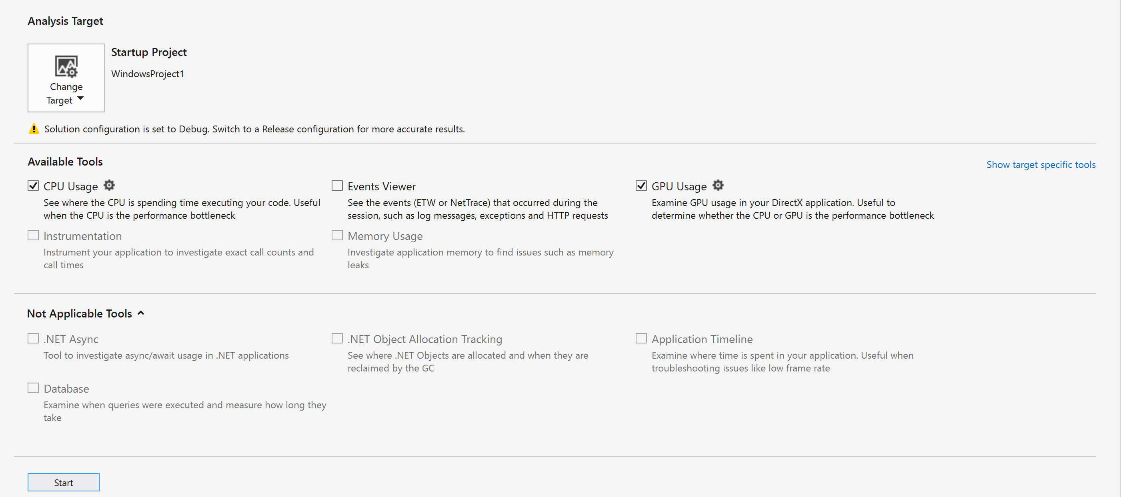
Task: Click the Events Viewer label
Action: (x=382, y=187)
